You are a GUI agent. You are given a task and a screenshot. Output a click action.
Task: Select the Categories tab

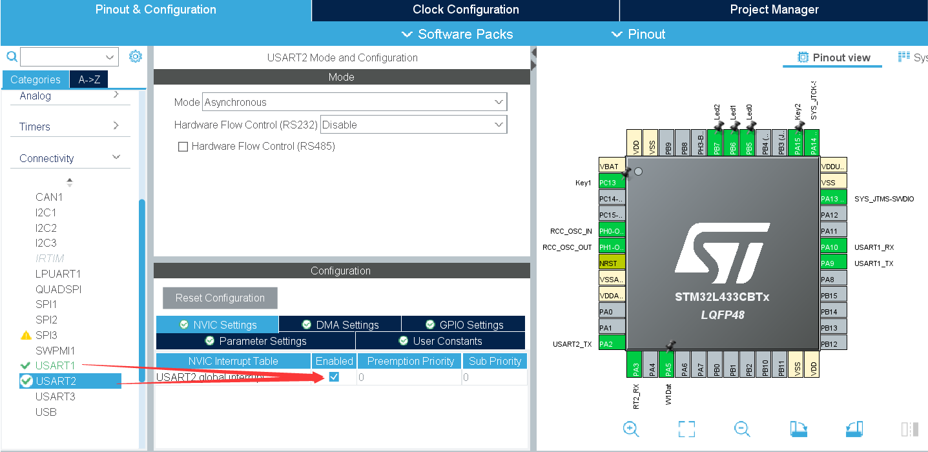point(36,79)
